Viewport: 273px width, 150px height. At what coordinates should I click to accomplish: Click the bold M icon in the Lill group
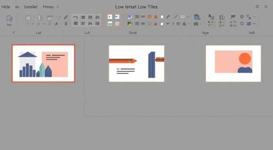click(97, 17)
